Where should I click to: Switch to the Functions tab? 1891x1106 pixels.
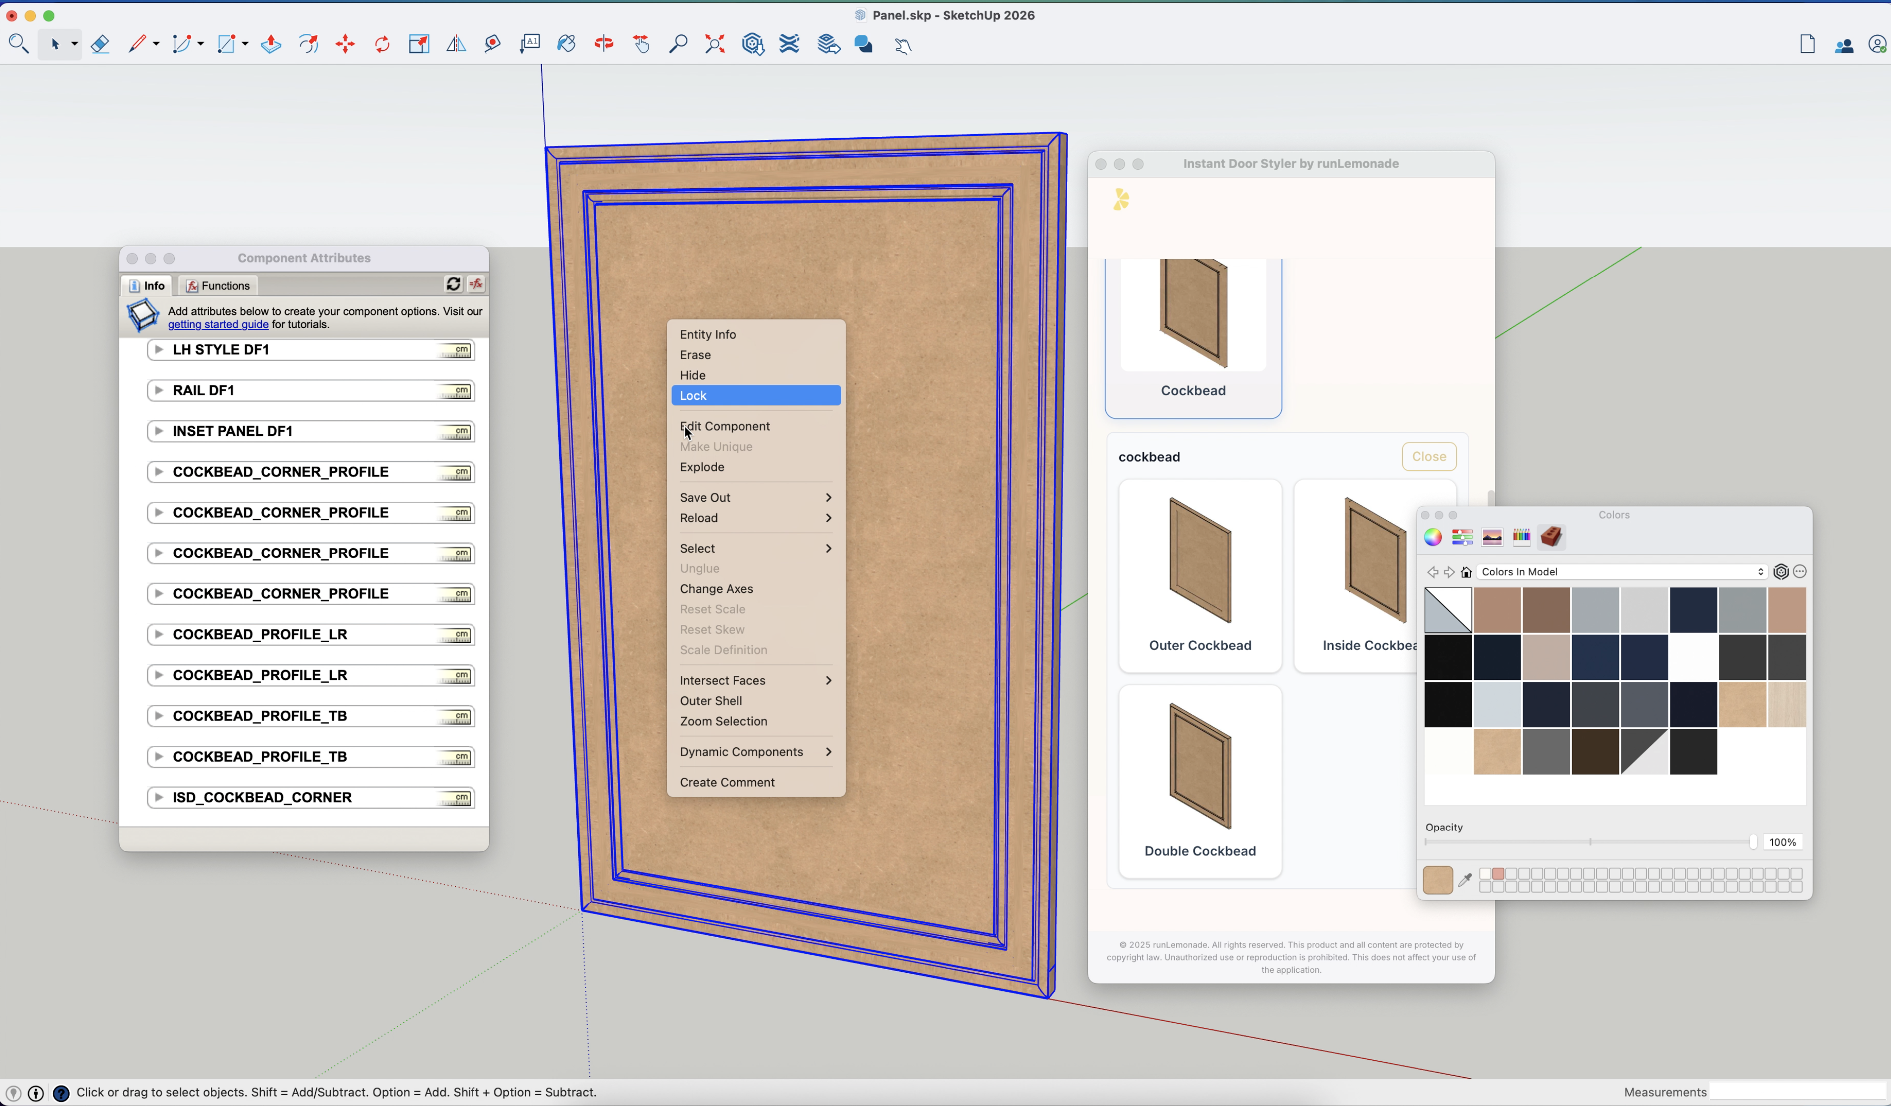218,285
